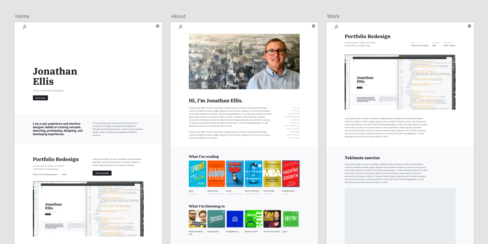Click the pen logo on the Work page header
This screenshot has width=488, height=244.
(336, 27)
